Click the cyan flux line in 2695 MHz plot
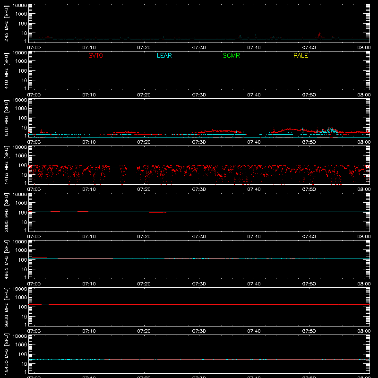The width and height of the screenshot is (378, 378). coord(199,212)
